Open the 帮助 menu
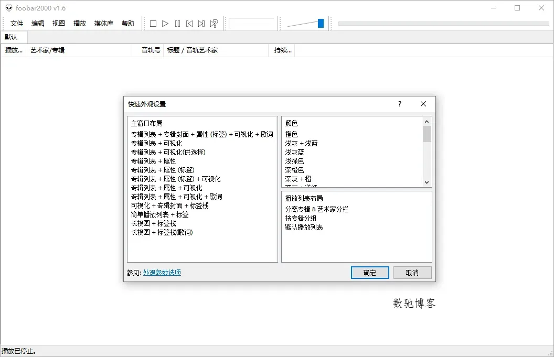 (x=128, y=23)
